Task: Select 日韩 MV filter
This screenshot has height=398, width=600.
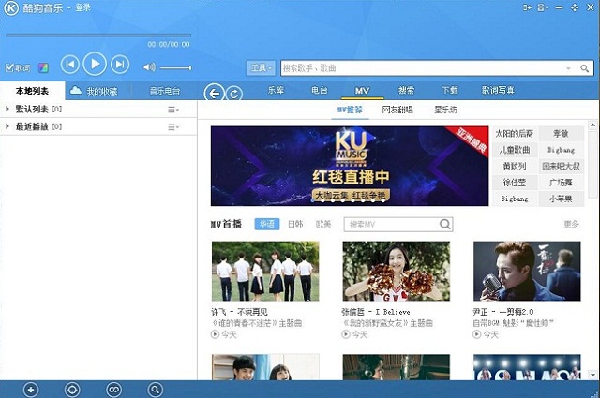Action: (x=295, y=224)
